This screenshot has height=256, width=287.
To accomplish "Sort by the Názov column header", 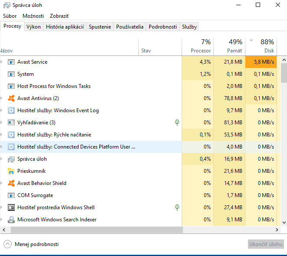I will click(x=69, y=46).
